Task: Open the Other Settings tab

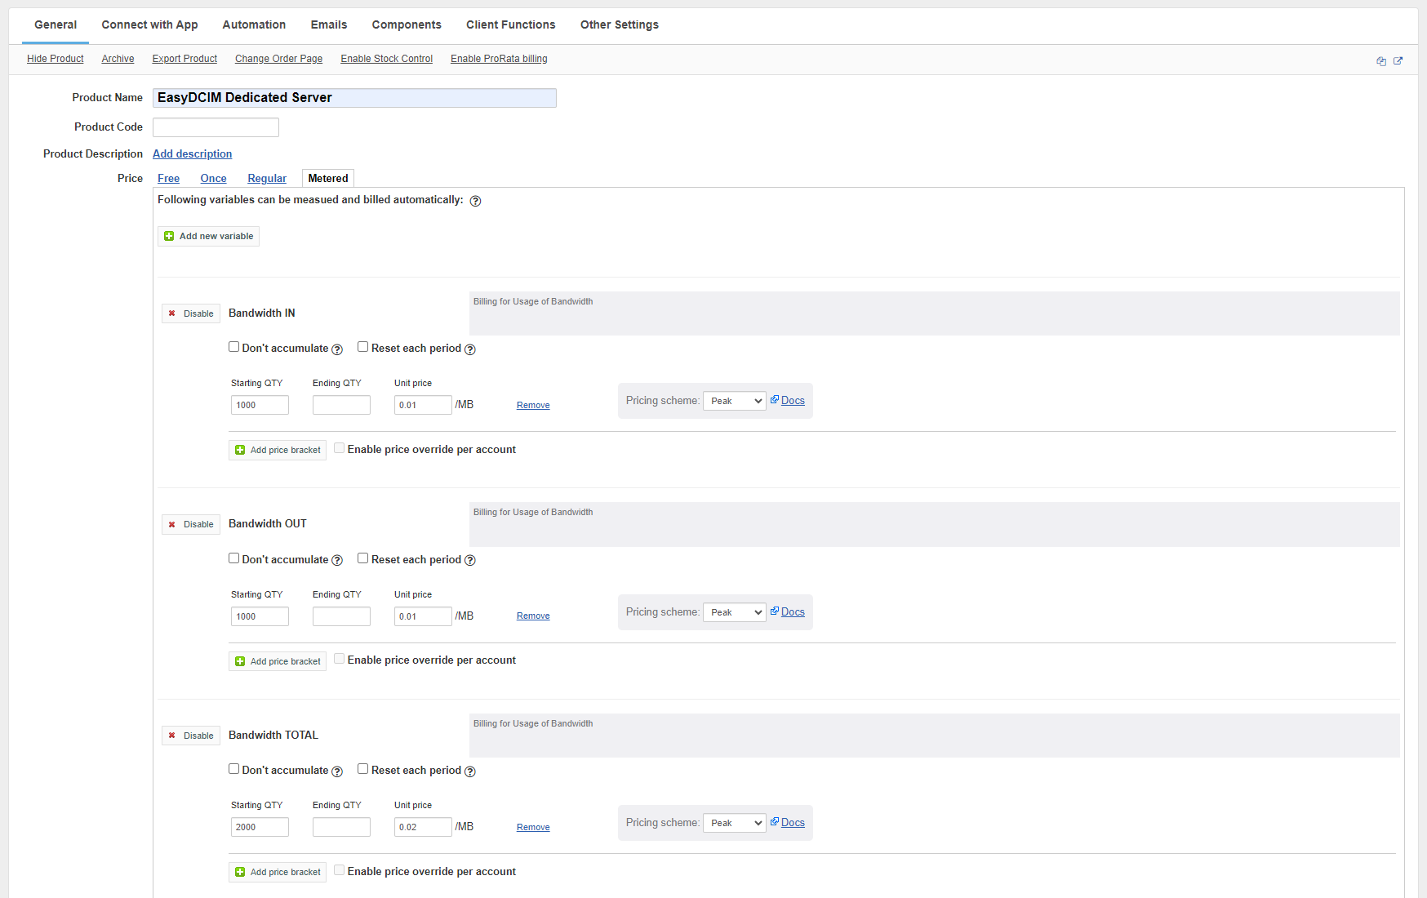Action: 620,25
